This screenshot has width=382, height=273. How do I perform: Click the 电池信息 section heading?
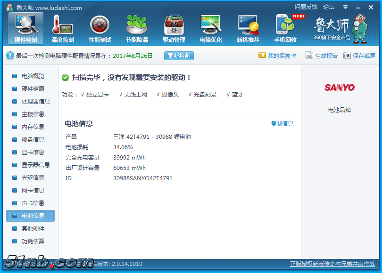(x=79, y=123)
